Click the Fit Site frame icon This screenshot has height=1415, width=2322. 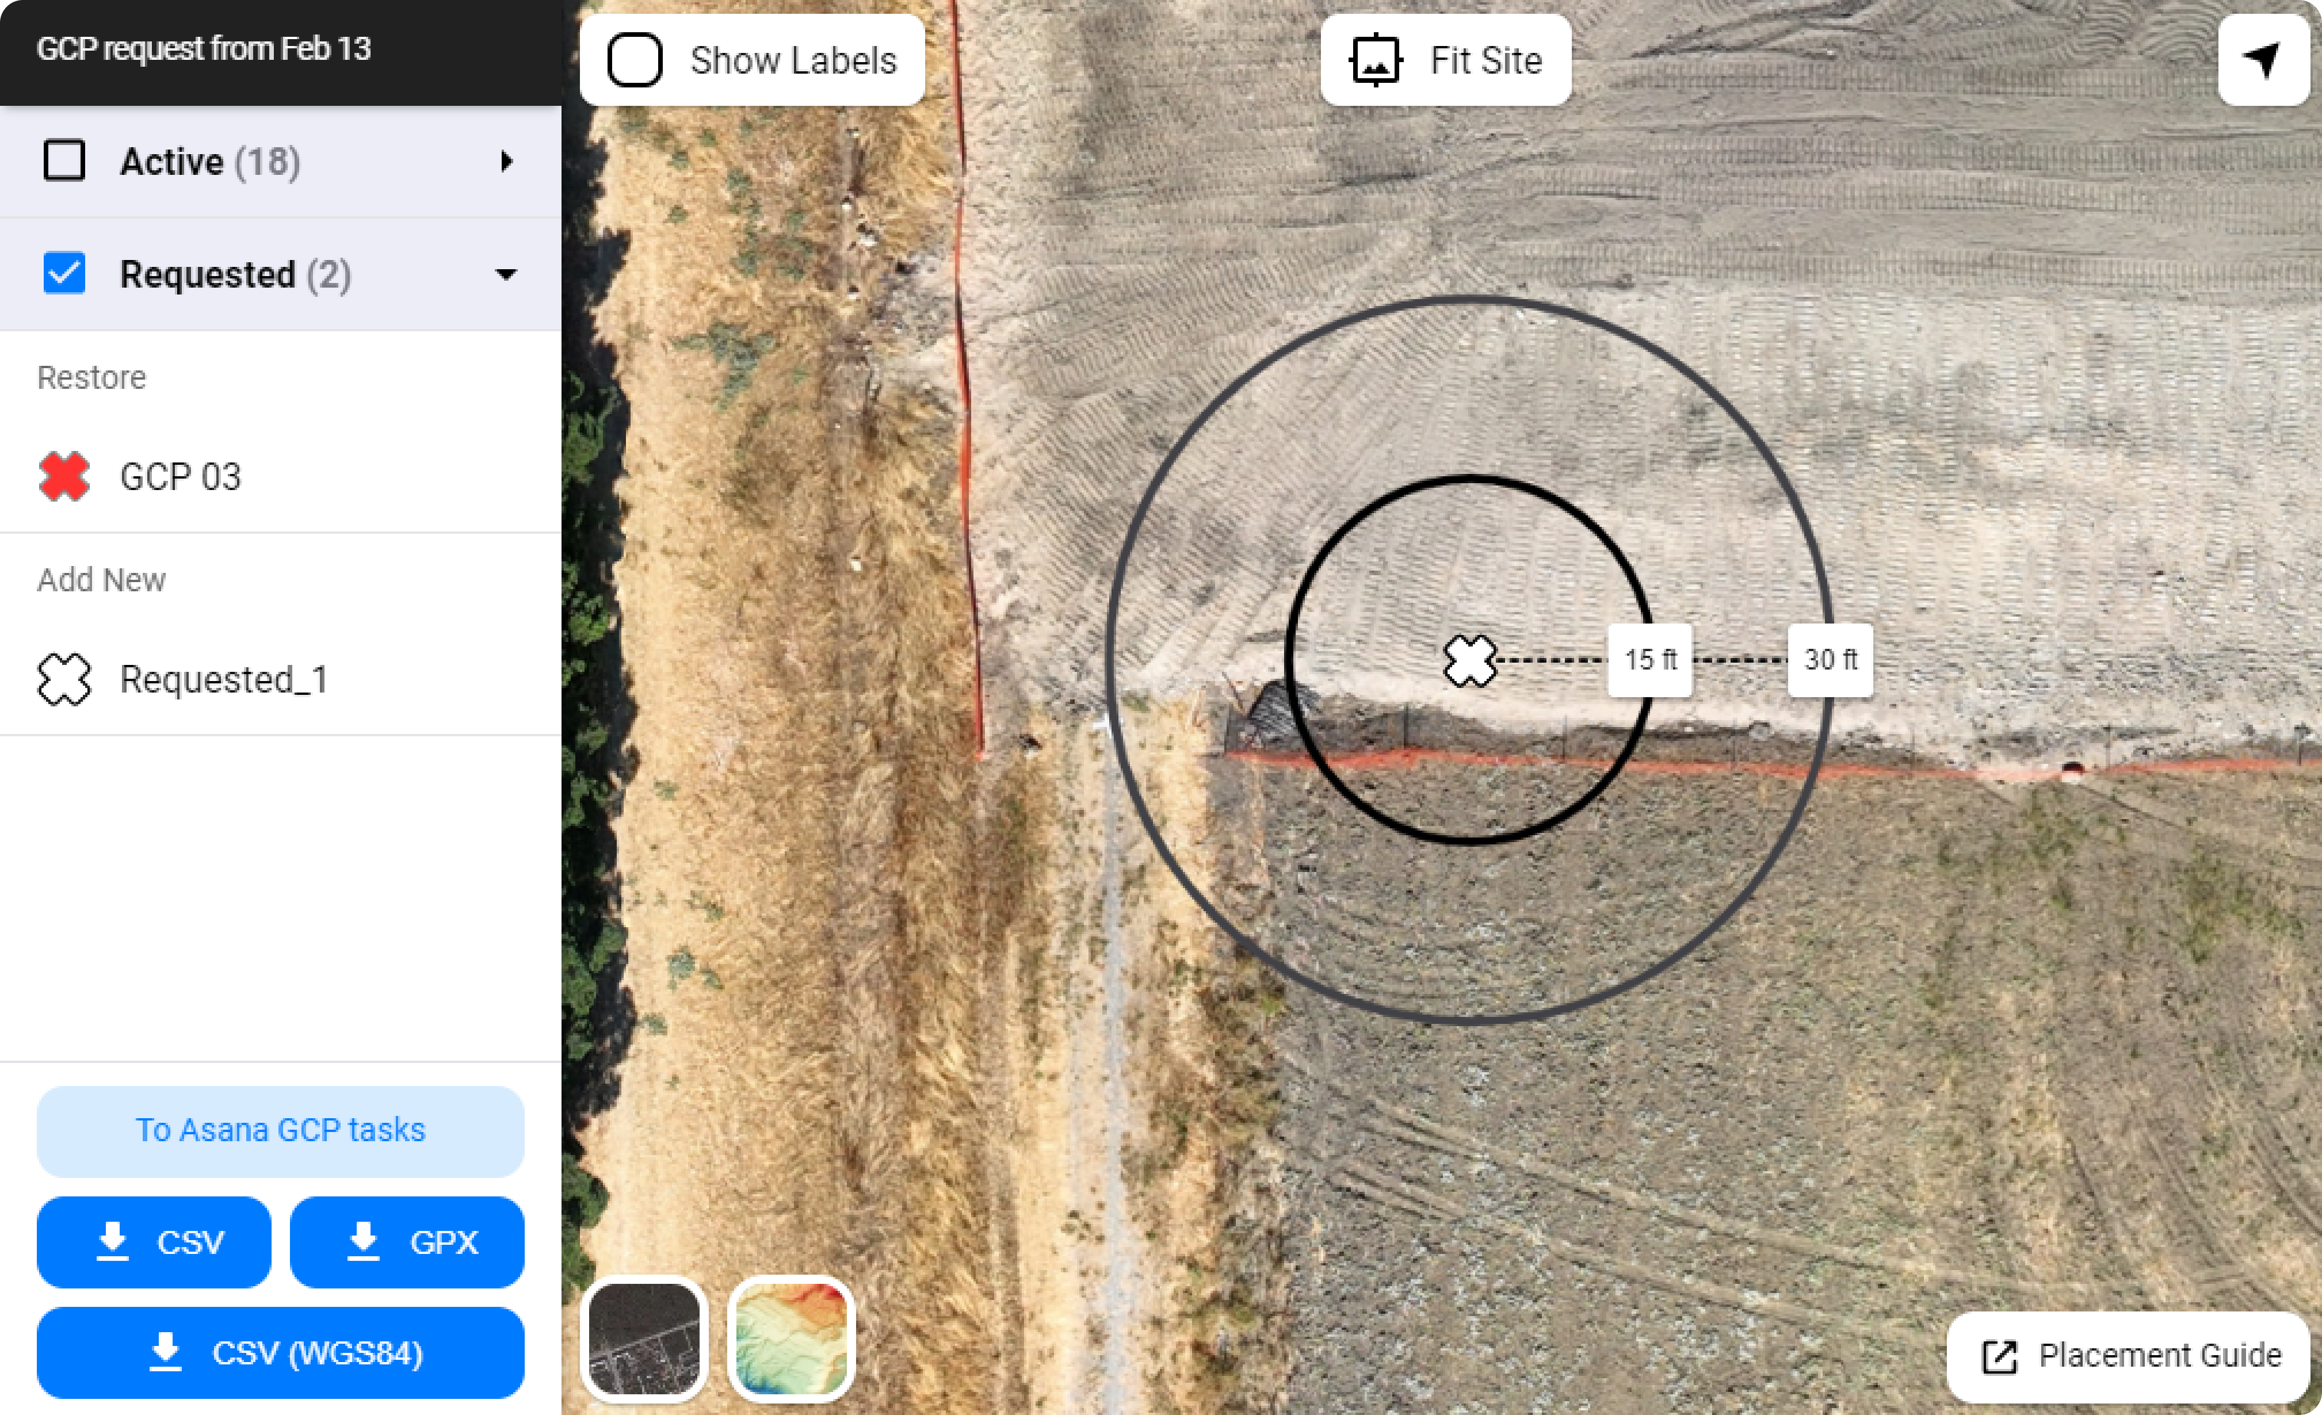[1376, 60]
